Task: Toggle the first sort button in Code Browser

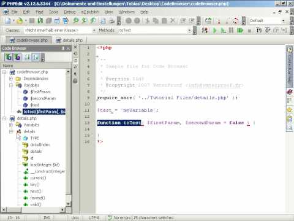Action: pos(27,57)
